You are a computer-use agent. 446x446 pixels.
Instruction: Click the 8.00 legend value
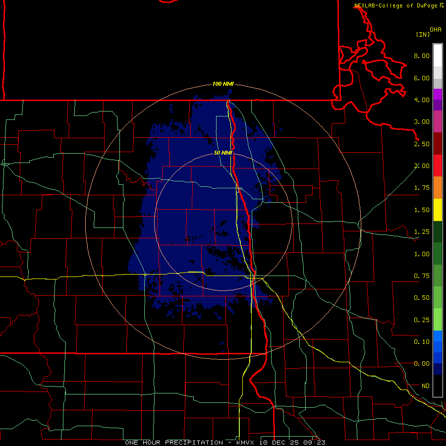click(x=422, y=56)
